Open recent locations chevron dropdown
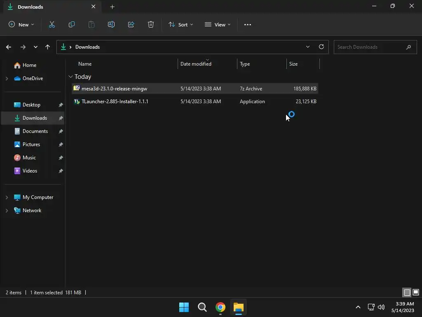 35,47
